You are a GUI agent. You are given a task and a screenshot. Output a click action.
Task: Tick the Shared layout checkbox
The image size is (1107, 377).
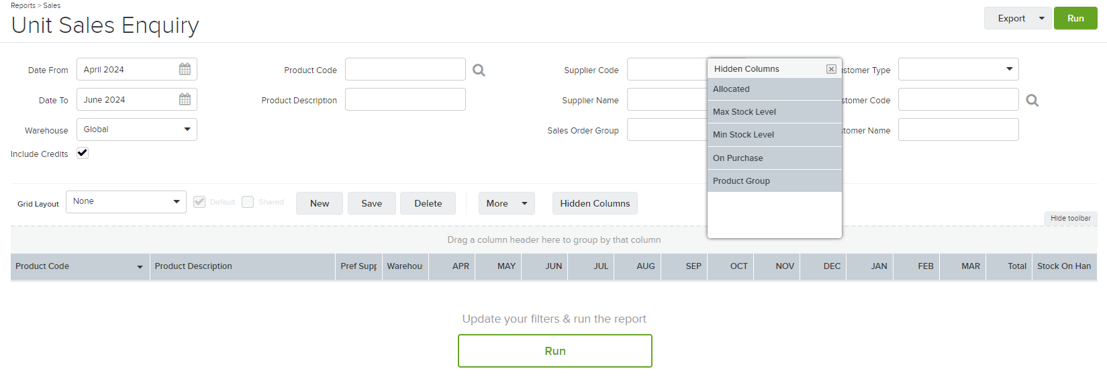coord(248,202)
